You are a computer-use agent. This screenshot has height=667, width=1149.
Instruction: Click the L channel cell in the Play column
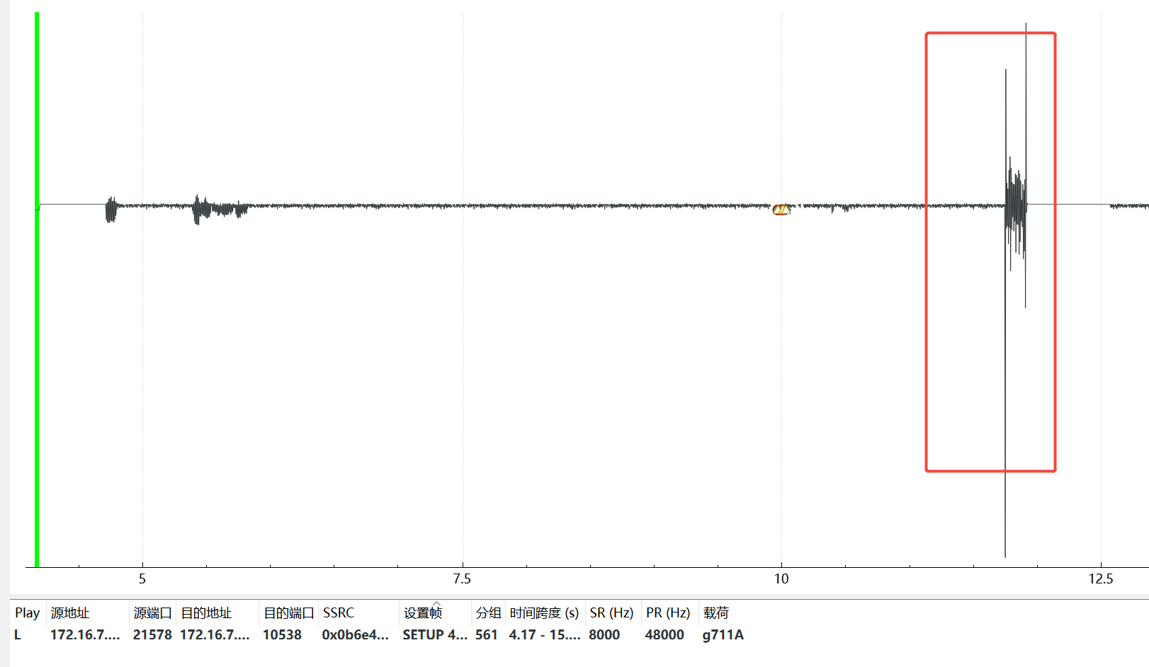(18, 635)
